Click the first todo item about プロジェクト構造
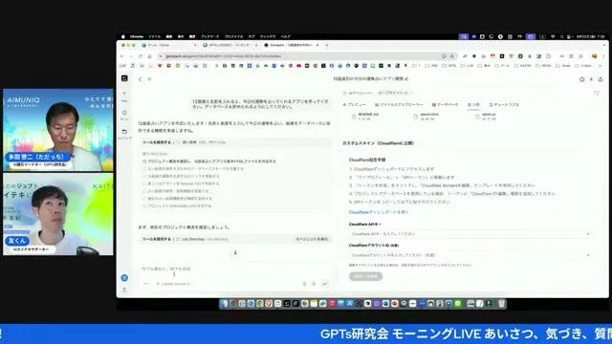 [x=209, y=161]
